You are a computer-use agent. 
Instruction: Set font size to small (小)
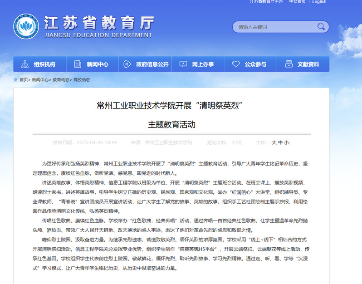point(286,142)
